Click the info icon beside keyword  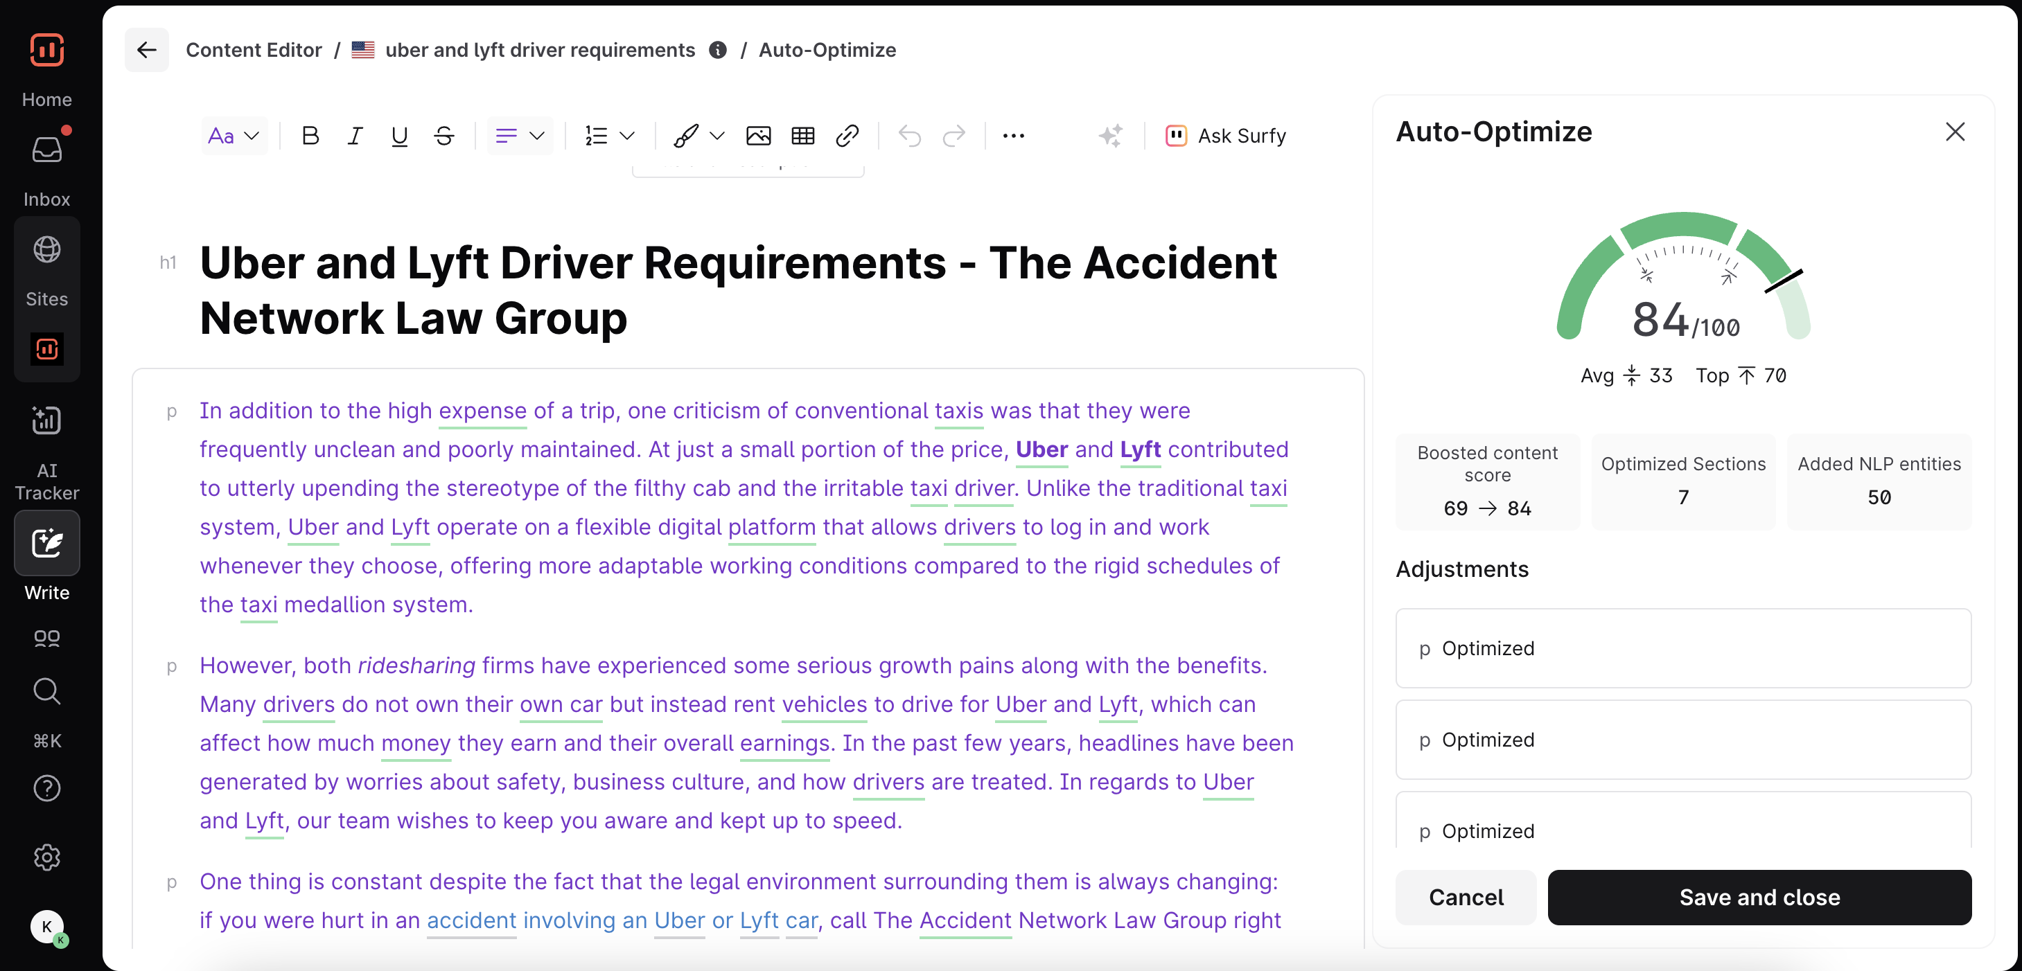(x=717, y=50)
